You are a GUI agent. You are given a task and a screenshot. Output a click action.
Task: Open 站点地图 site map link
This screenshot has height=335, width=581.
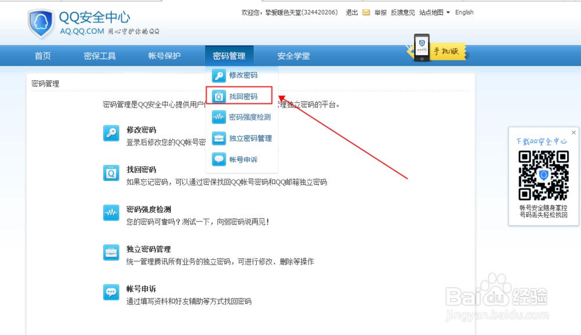(x=431, y=13)
